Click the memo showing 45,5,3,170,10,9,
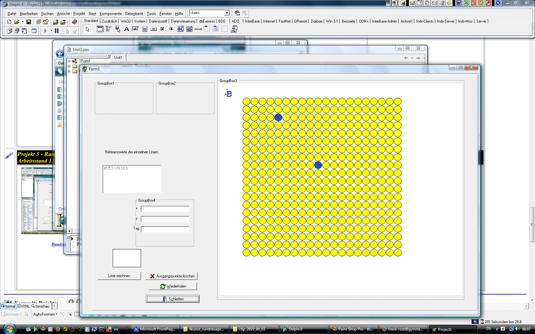Viewport: 535px width, 334px height. (132, 179)
